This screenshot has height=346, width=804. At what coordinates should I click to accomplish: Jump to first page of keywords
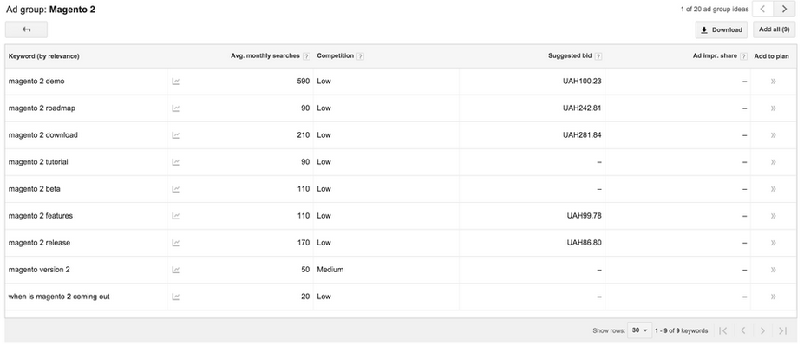click(x=723, y=330)
